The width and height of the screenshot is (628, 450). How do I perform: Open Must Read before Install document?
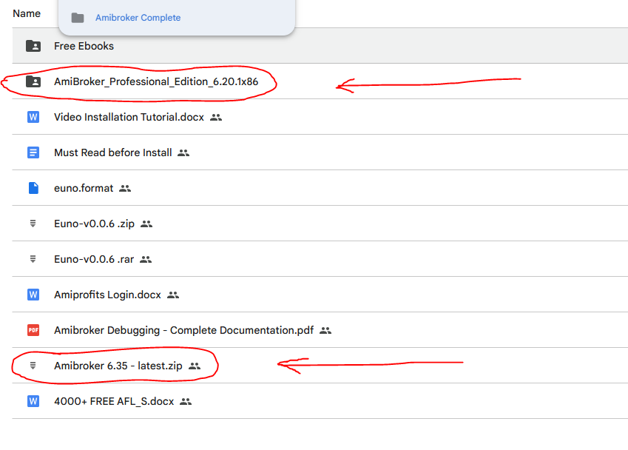(x=113, y=152)
